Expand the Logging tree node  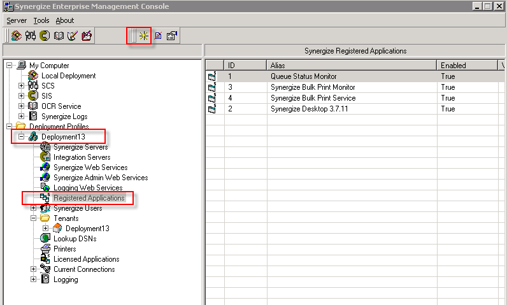[33, 279]
